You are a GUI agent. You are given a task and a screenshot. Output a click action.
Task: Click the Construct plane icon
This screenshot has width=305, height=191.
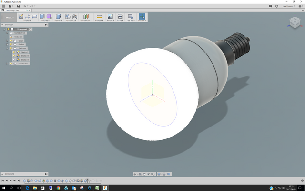pos(86,16)
